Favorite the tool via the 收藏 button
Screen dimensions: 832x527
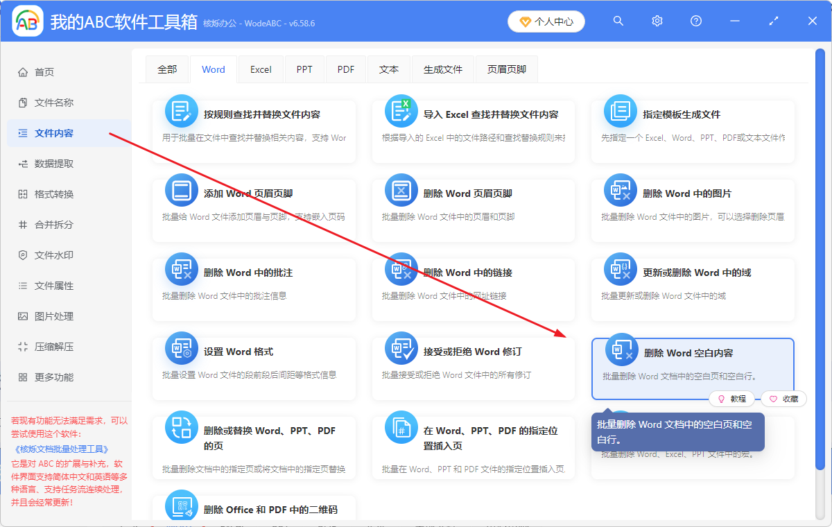coord(783,399)
